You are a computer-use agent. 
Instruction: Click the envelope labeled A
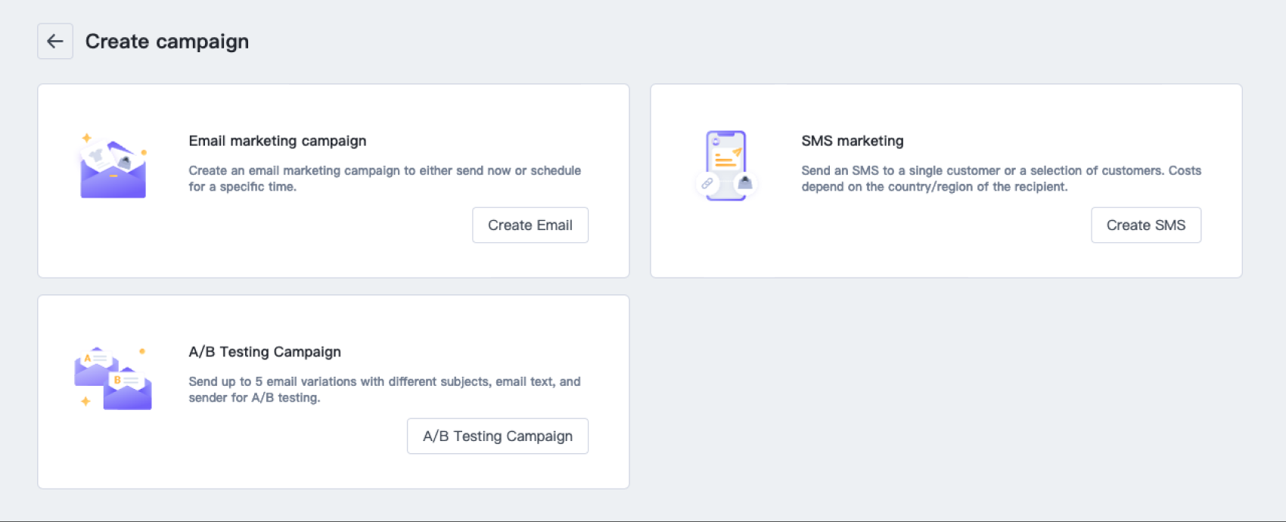click(x=92, y=367)
